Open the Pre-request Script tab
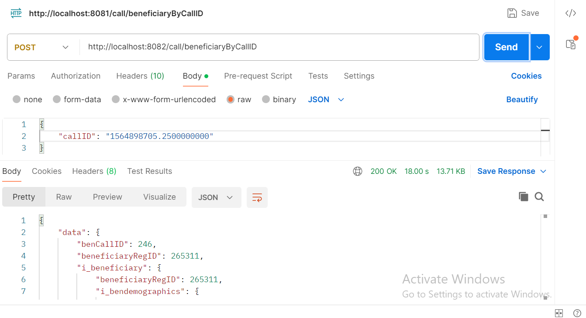 tap(258, 76)
